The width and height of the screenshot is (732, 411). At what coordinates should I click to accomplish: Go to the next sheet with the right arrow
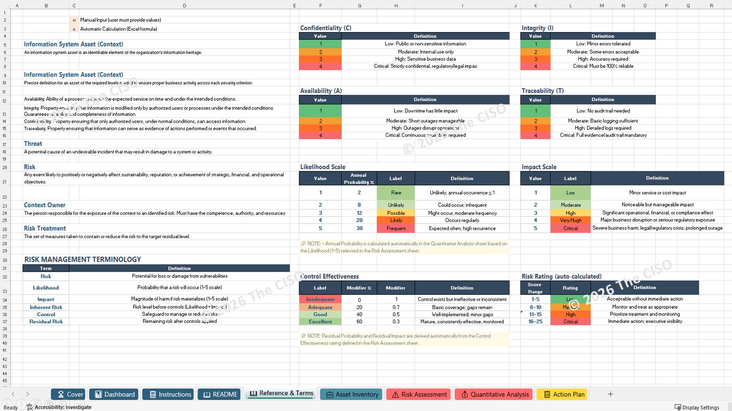27,394
